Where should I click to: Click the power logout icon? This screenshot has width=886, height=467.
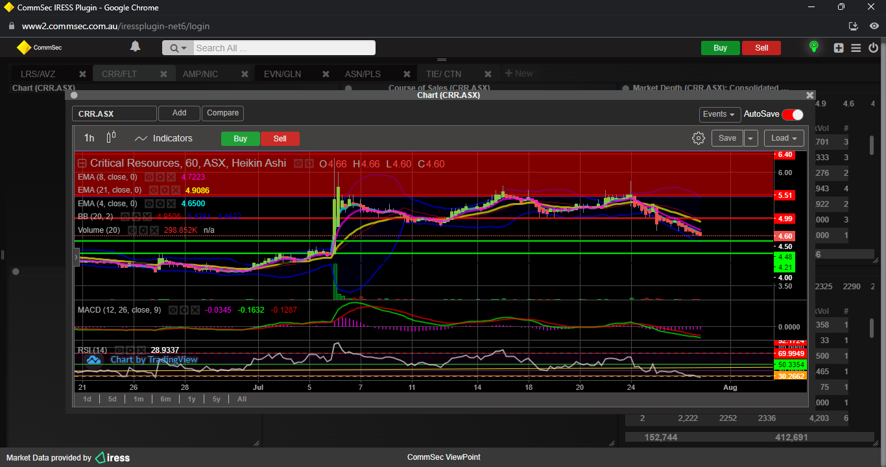tap(873, 47)
